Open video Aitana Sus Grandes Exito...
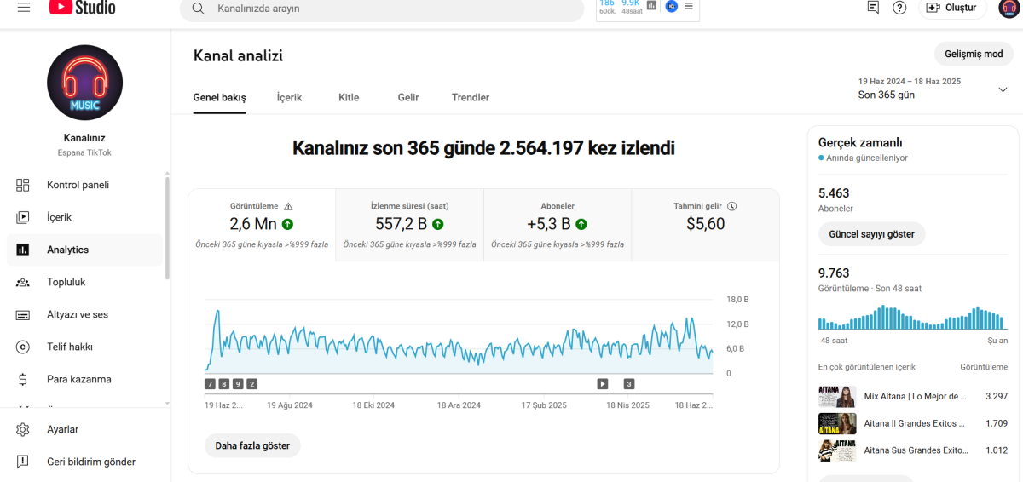The height and width of the screenshot is (482, 1023). pos(916,450)
